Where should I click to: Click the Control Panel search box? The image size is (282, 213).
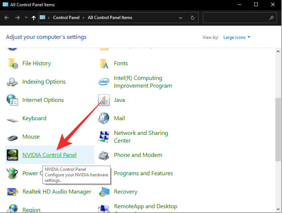[x=236, y=18]
